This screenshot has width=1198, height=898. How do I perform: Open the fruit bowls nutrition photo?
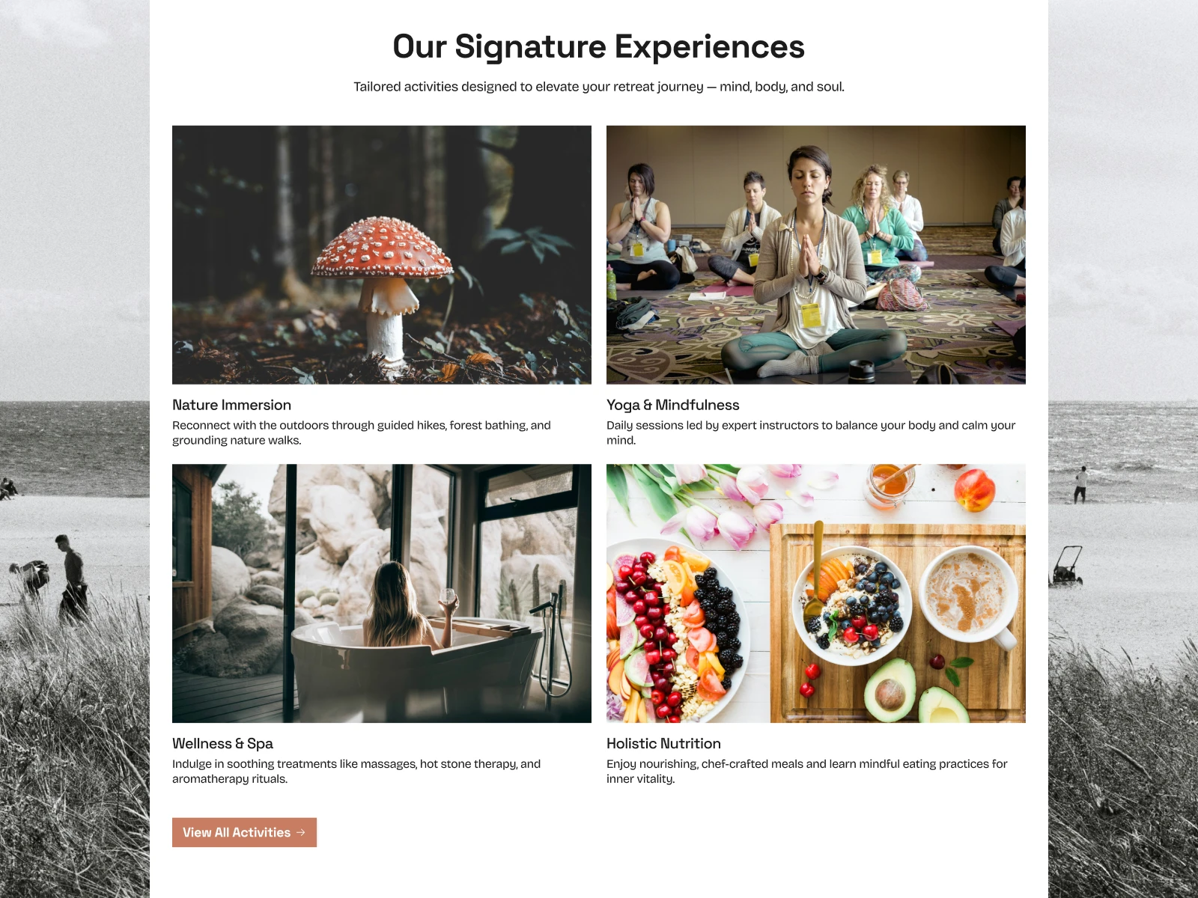[816, 593]
